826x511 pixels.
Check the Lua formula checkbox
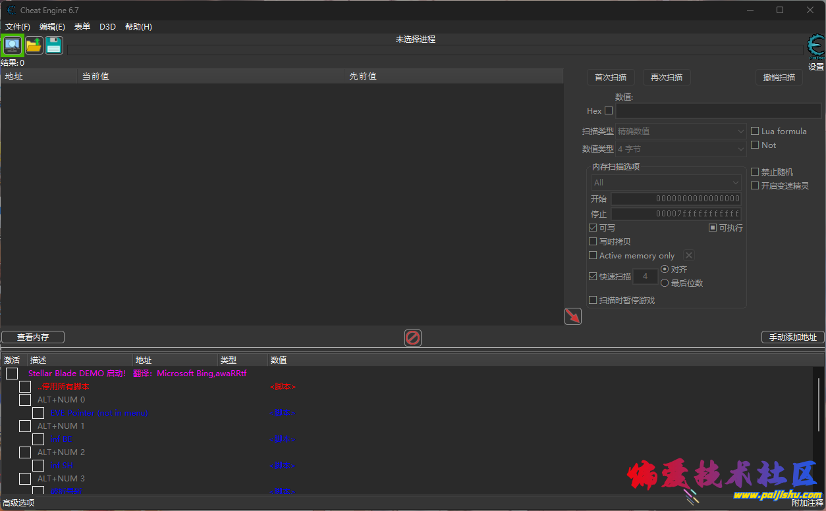click(754, 131)
